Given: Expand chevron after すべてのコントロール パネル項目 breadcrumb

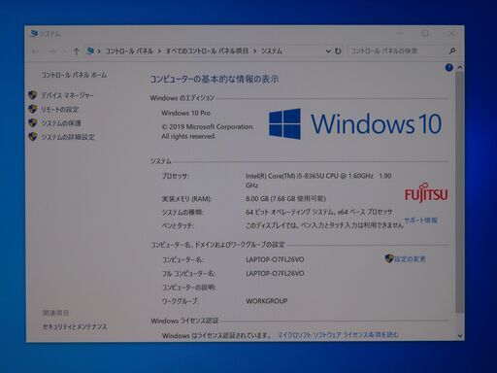Looking at the screenshot, I should tap(255, 51).
